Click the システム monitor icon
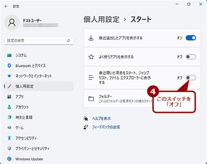 click(x=9, y=56)
